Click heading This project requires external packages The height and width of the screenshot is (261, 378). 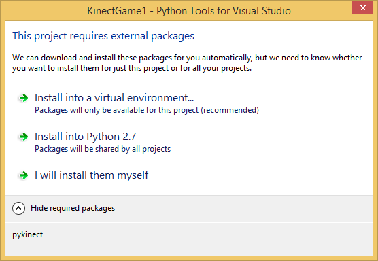point(103,36)
